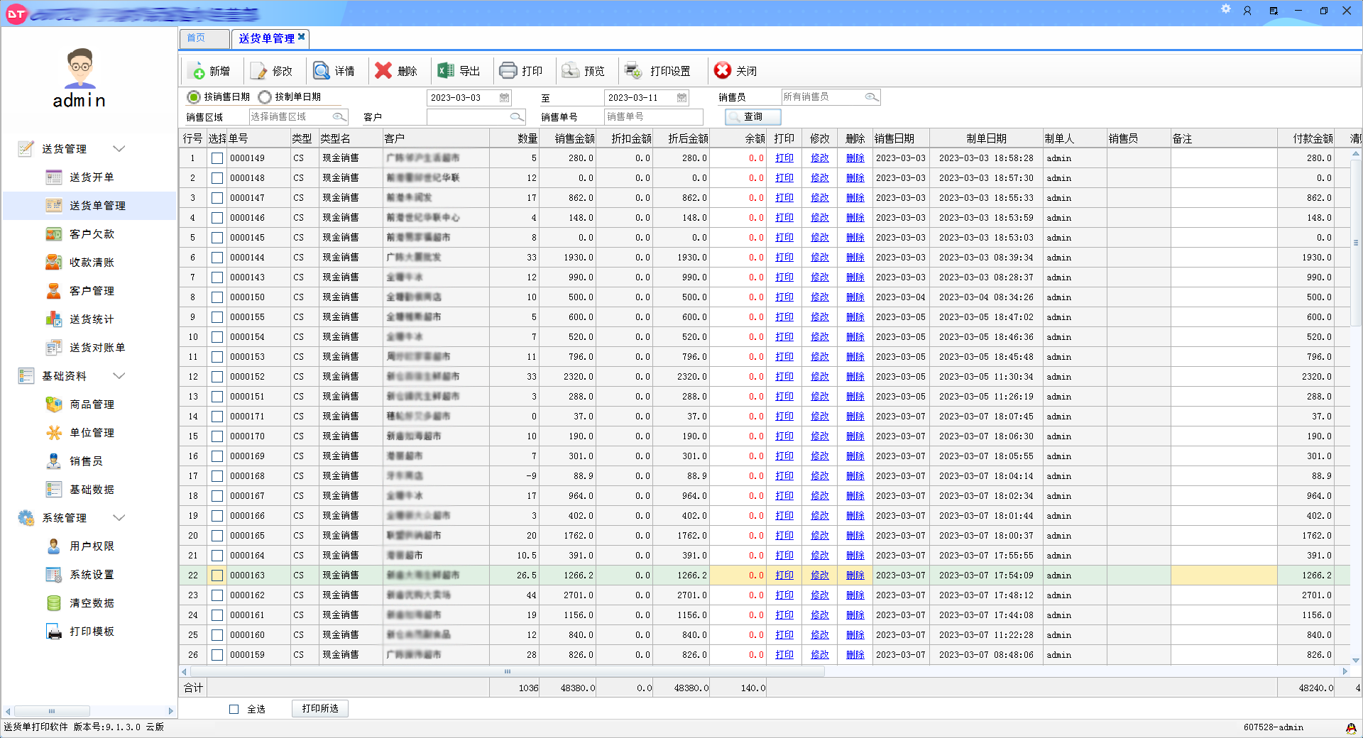
Task: Click 打印 link for order 0000149
Action: (784, 158)
